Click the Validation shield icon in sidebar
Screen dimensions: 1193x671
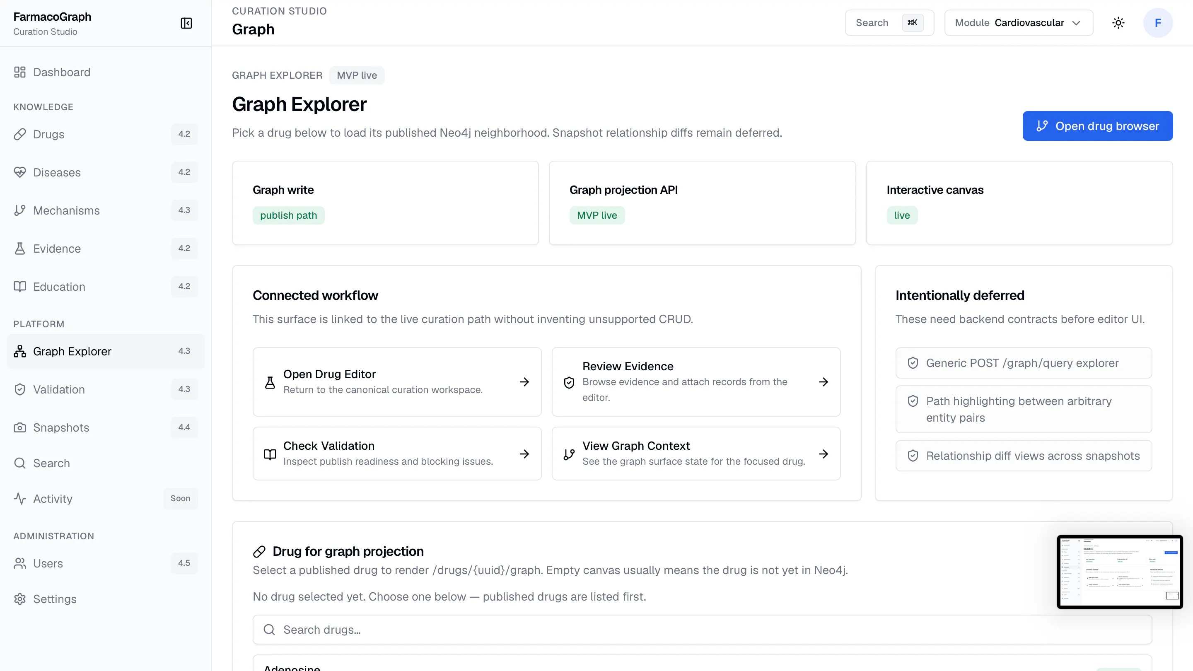[19, 389]
